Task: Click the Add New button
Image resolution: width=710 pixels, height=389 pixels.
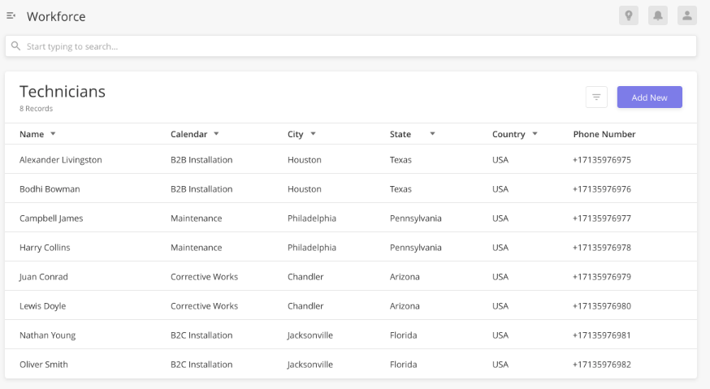Action: [649, 97]
